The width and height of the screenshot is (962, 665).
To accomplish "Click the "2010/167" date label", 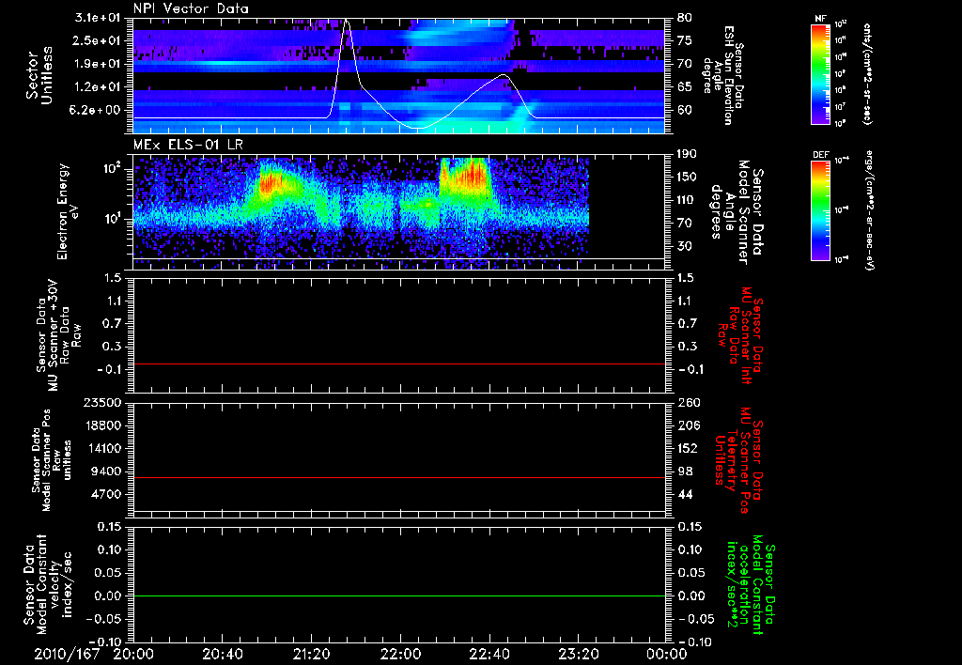I will [67, 654].
